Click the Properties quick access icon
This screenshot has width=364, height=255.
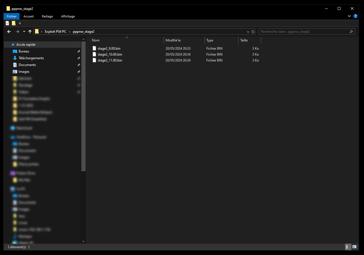(x=7, y=23)
